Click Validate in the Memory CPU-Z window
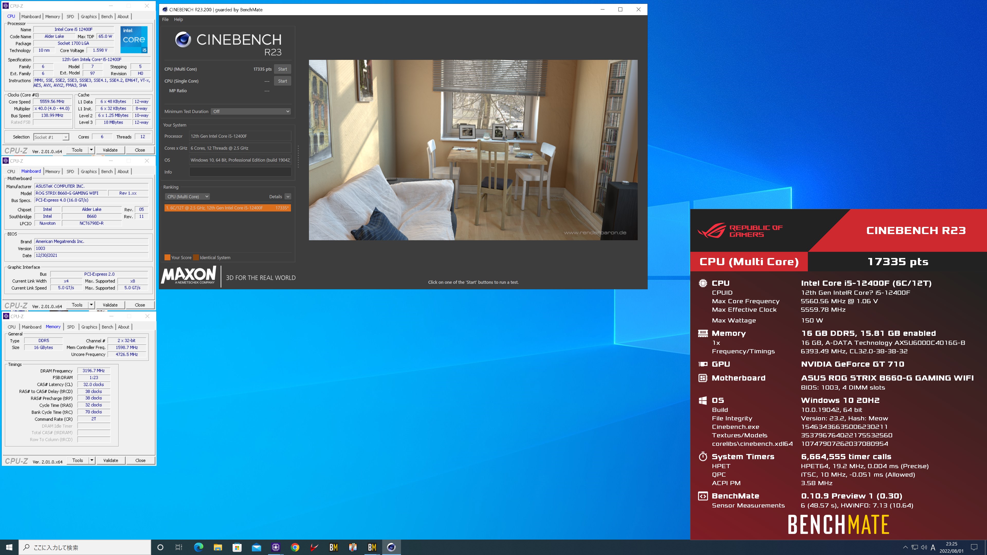 pos(111,460)
